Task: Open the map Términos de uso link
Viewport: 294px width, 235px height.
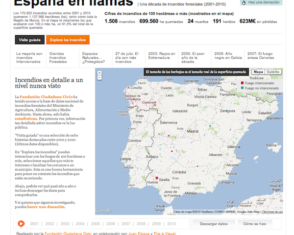Action: tap(272, 212)
